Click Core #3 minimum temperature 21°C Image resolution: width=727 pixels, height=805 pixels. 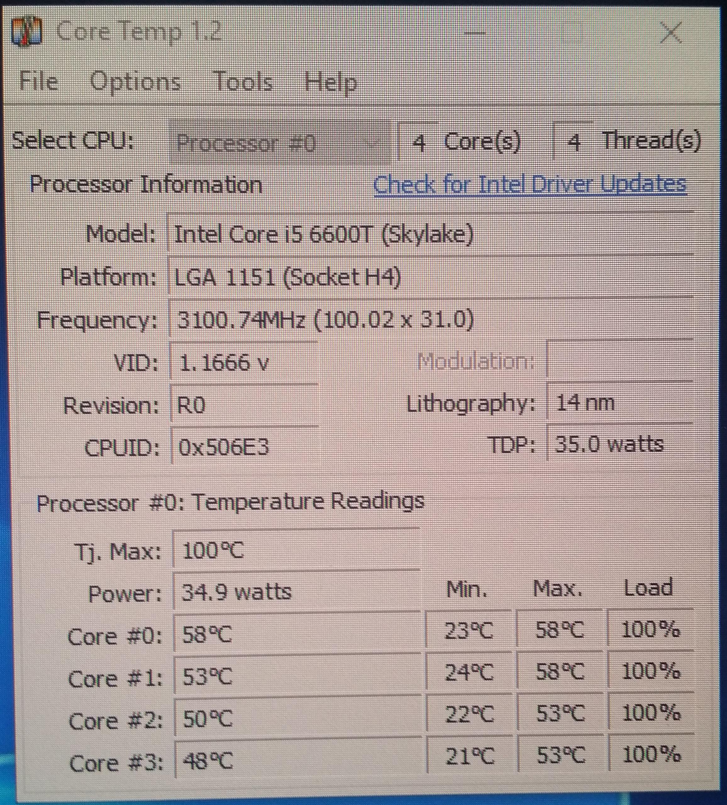pyautogui.click(x=470, y=756)
